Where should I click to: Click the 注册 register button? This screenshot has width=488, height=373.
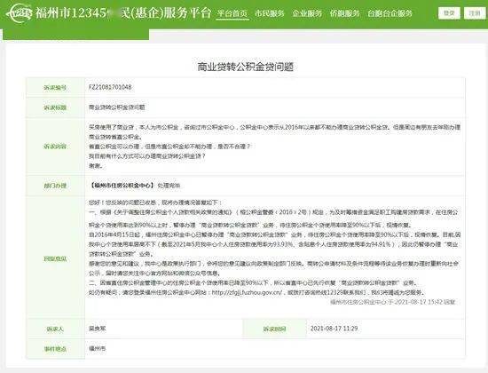pos(475,13)
